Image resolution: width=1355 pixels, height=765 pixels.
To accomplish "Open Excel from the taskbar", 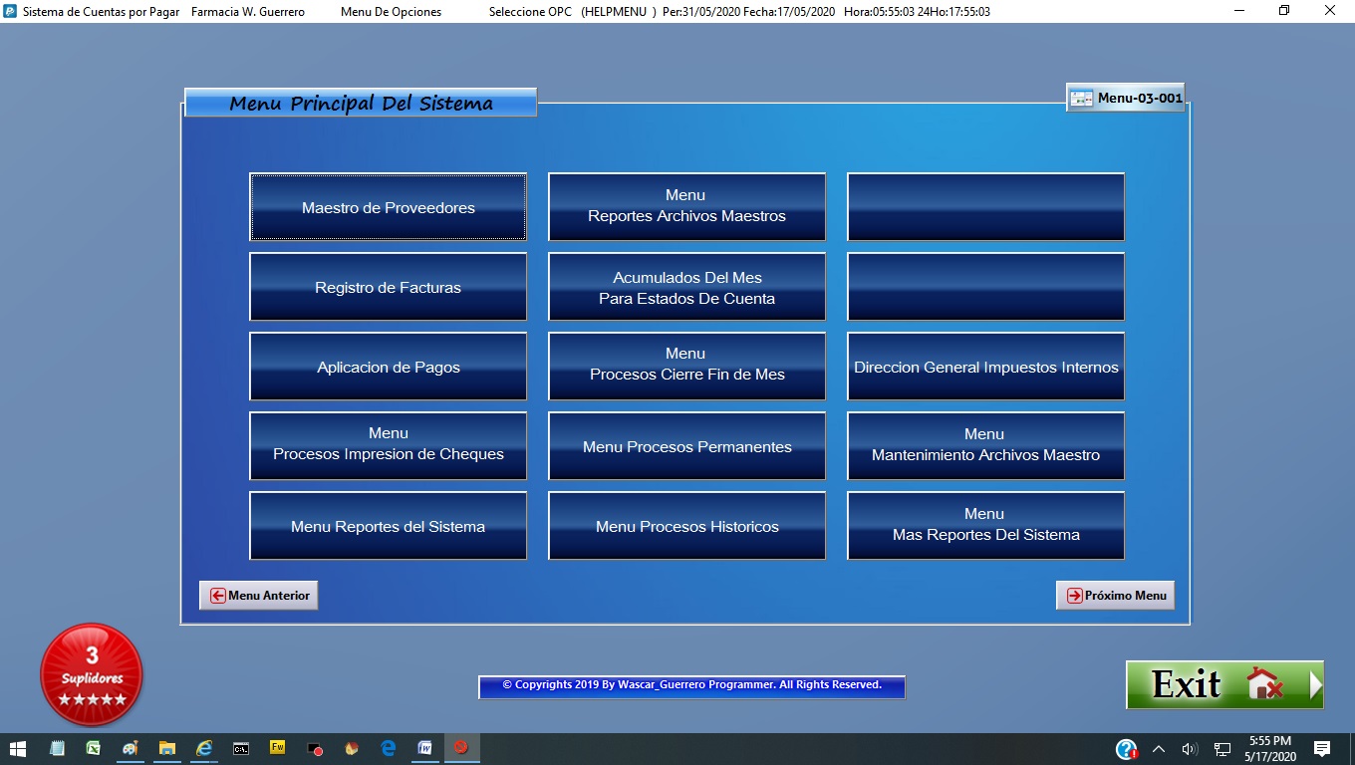I will (x=93, y=748).
